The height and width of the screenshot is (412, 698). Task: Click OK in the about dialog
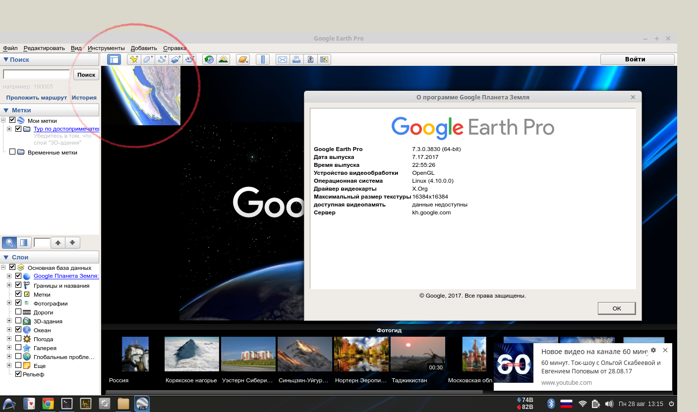(616, 308)
